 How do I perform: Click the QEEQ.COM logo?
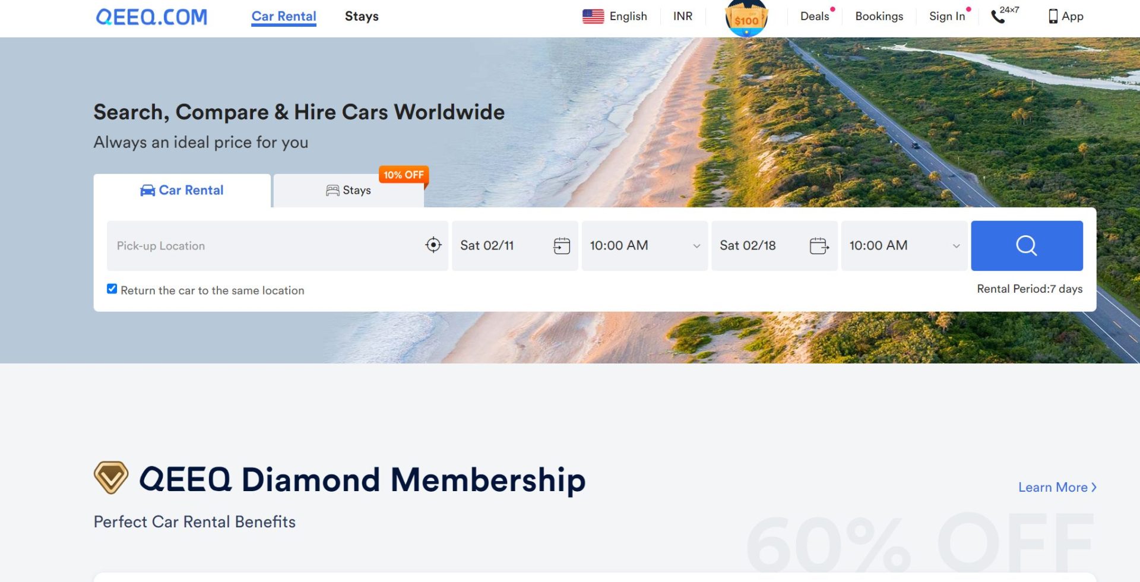coord(152,17)
